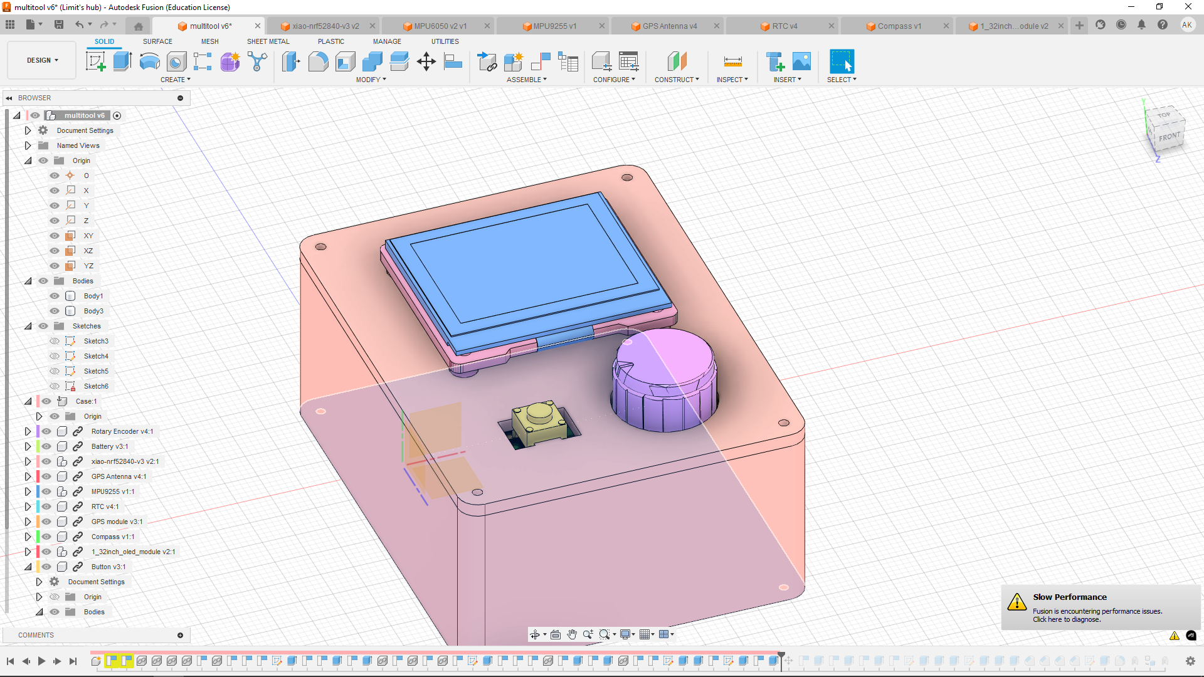Image resolution: width=1204 pixels, height=677 pixels.
Task: Click the Slow Performance diagnose notification
Action: pyautogui.click(x=1066, y=619)
